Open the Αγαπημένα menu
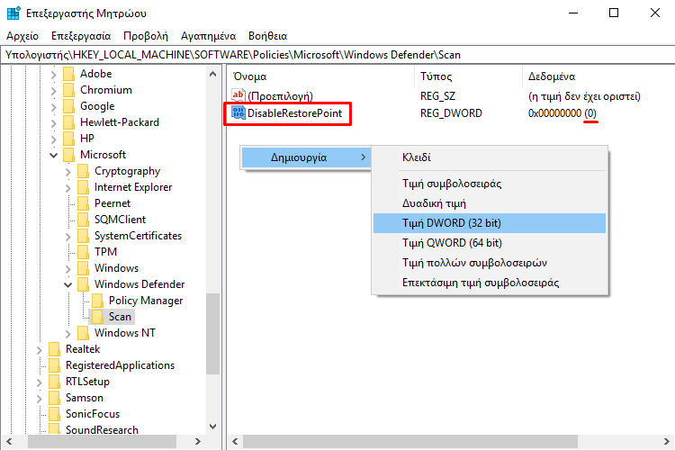 [209, 36]
